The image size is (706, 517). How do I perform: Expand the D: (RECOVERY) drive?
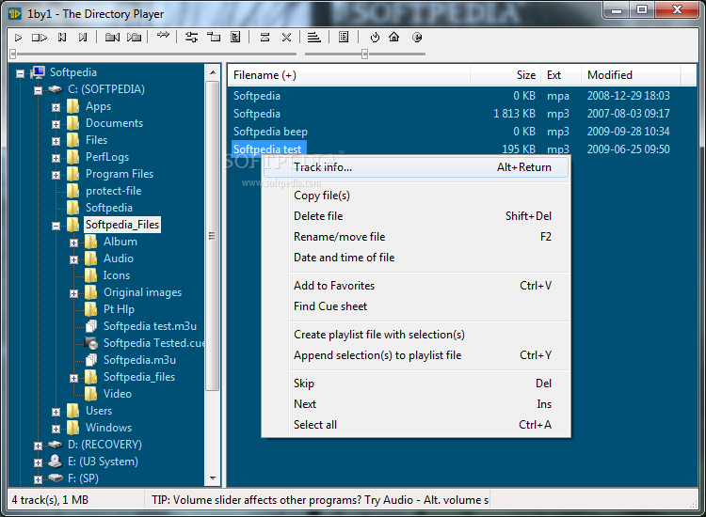(39, 446)
